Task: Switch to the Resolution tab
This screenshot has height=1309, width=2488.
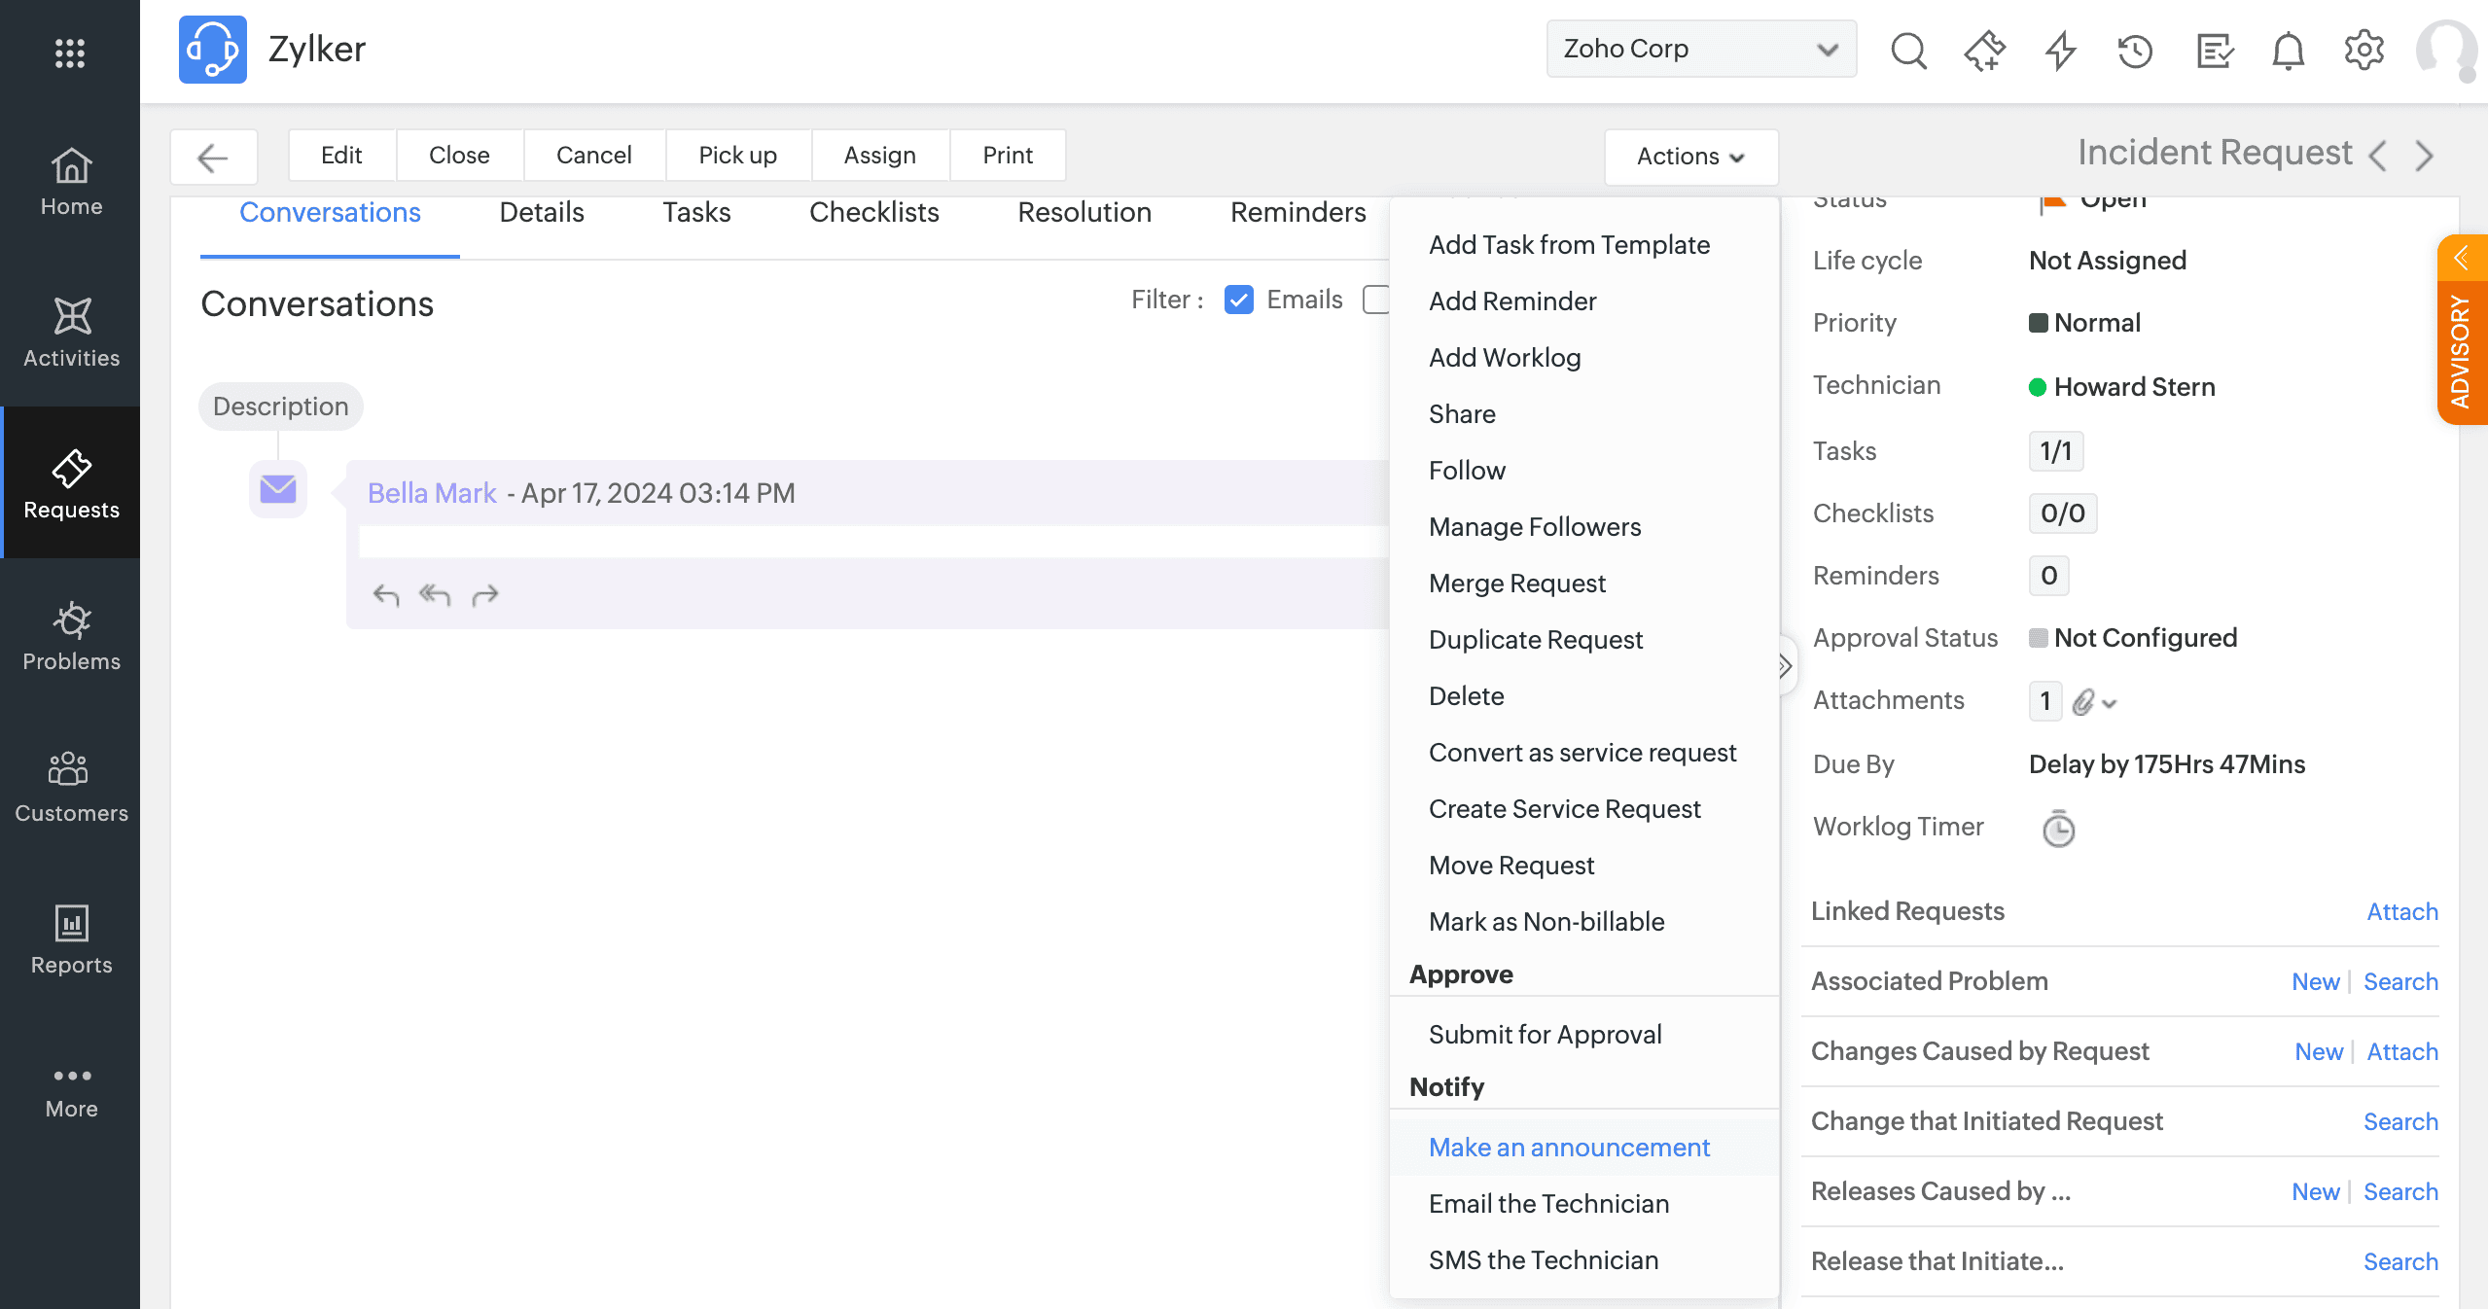Action: [1084, 212]
